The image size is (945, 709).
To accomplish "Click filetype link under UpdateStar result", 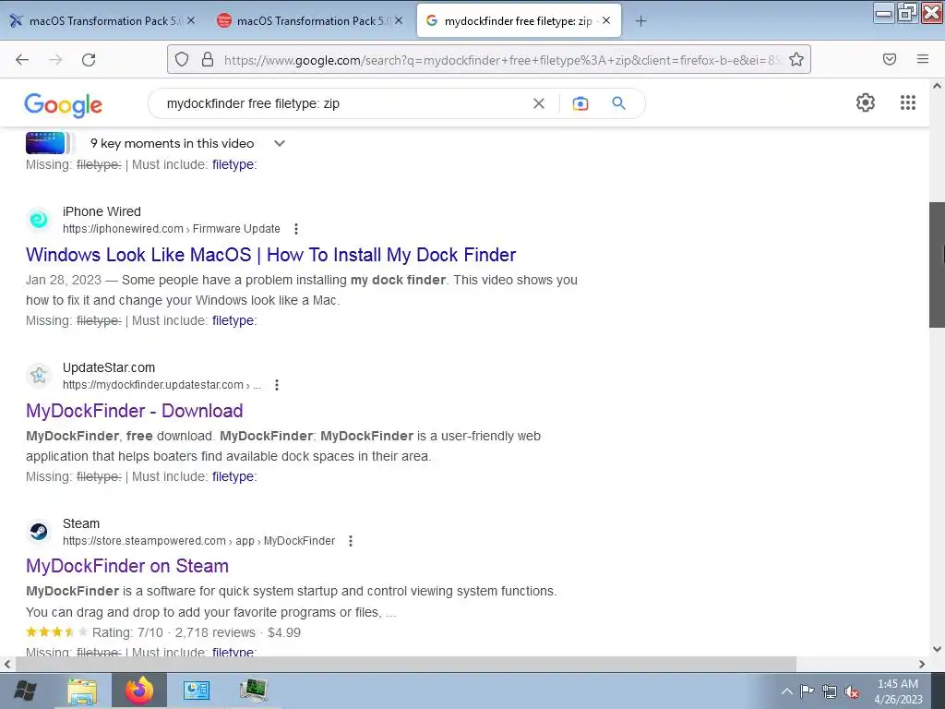I will 234,477.
